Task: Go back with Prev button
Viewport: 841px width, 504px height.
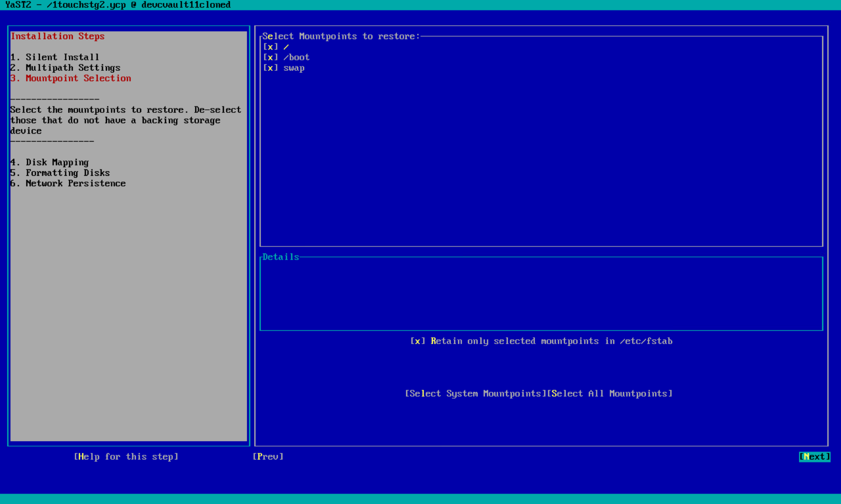Action: point(268,456)
